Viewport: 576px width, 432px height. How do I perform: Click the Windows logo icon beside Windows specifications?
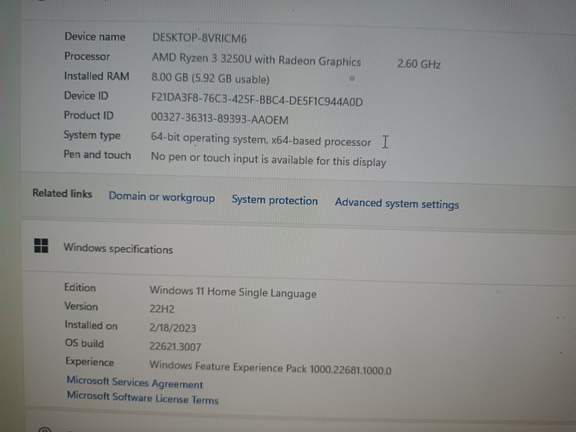[41, 245]
